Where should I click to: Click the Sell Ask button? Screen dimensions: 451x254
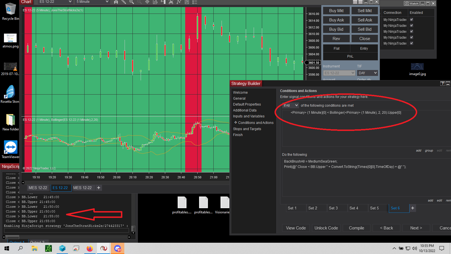pyautogui.click(x=365, y=20)
